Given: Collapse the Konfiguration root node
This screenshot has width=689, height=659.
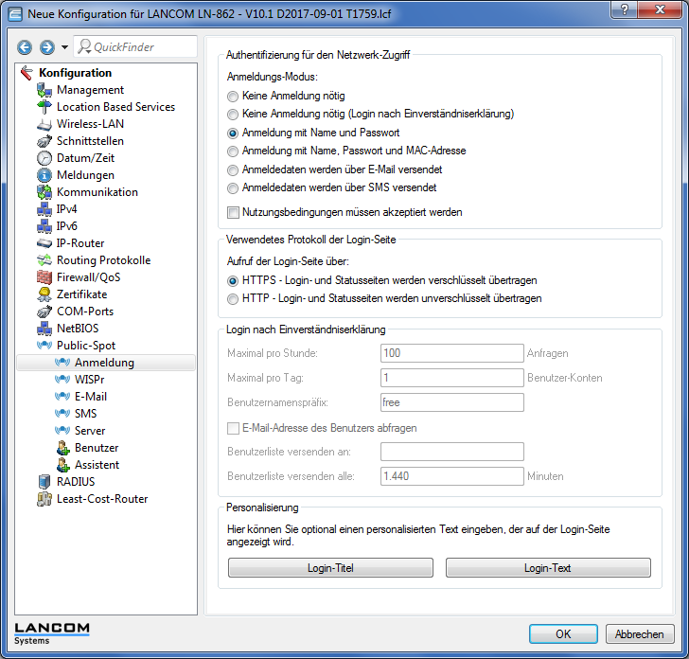Looking at the screenshot, I should 26,73.
